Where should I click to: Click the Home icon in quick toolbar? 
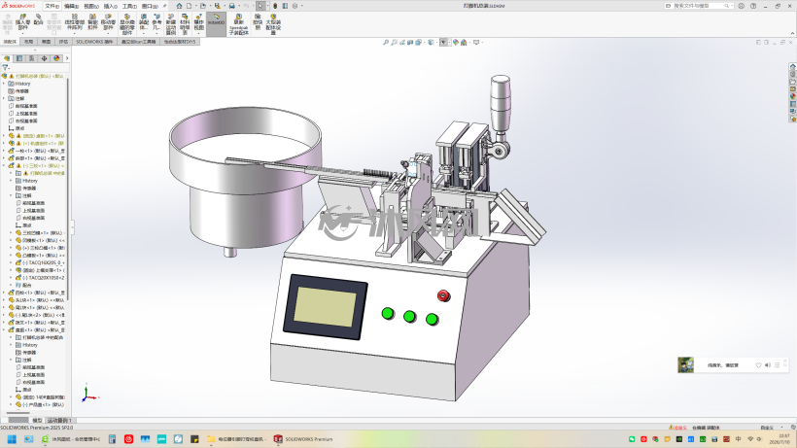click(179, 6)
